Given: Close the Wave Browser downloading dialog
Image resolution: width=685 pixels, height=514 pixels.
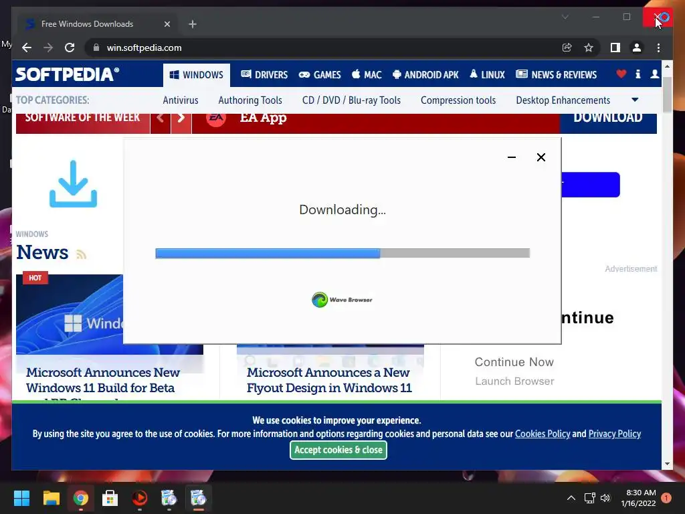Looking at the screenshot, I should click(541, 157).
